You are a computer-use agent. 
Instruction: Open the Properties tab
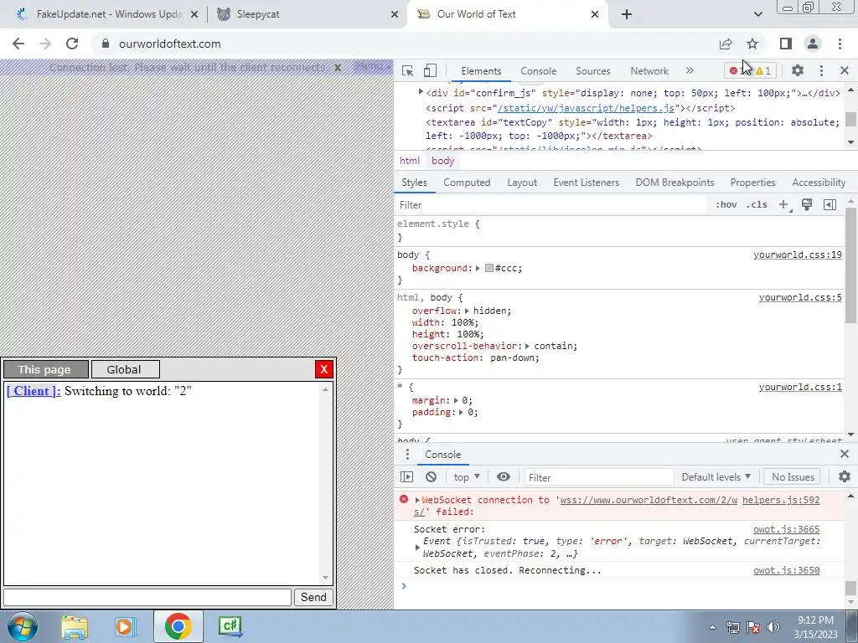click(752, 183)
